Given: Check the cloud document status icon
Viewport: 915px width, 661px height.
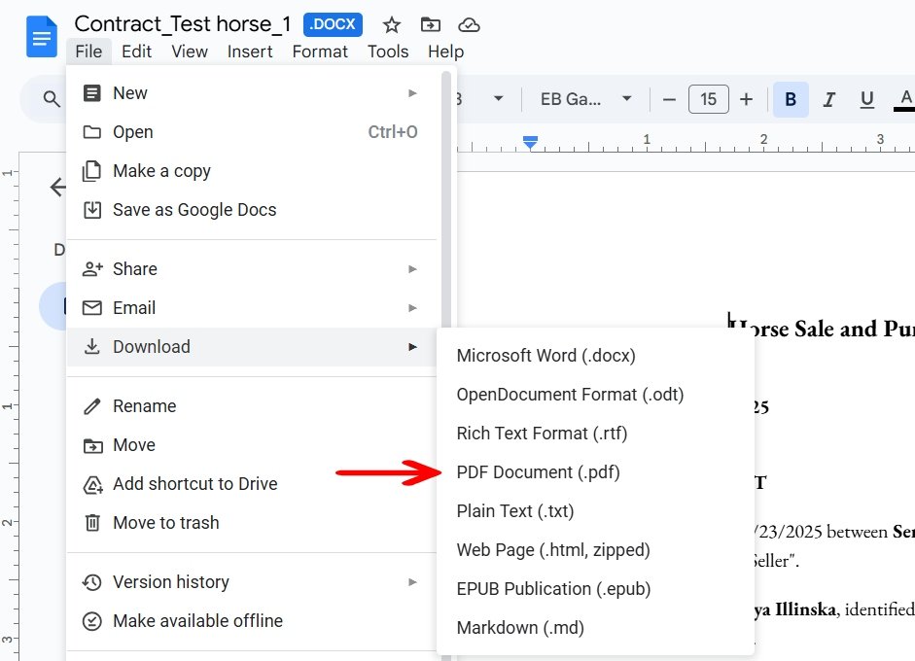Looking at the screenshot, I should tap(469, 25).
